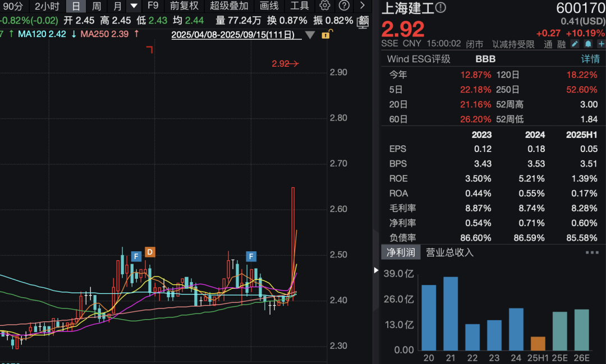
Task: Click the 2025H1 column header
Action: (x=582, y=135)
